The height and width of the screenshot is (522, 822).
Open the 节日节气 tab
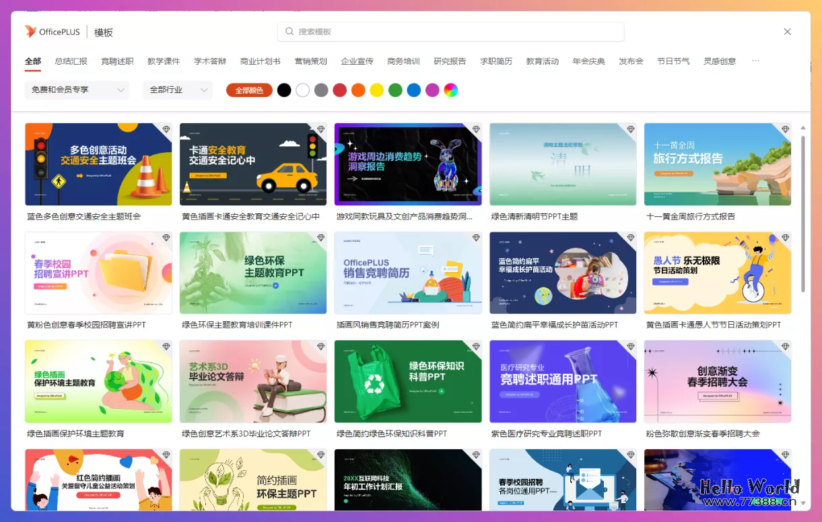(x=673, y=61)
